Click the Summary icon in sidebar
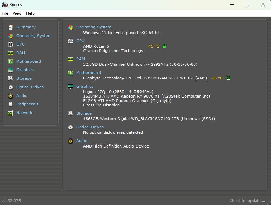This screenshot has width=271, height=205. point(10,27)
